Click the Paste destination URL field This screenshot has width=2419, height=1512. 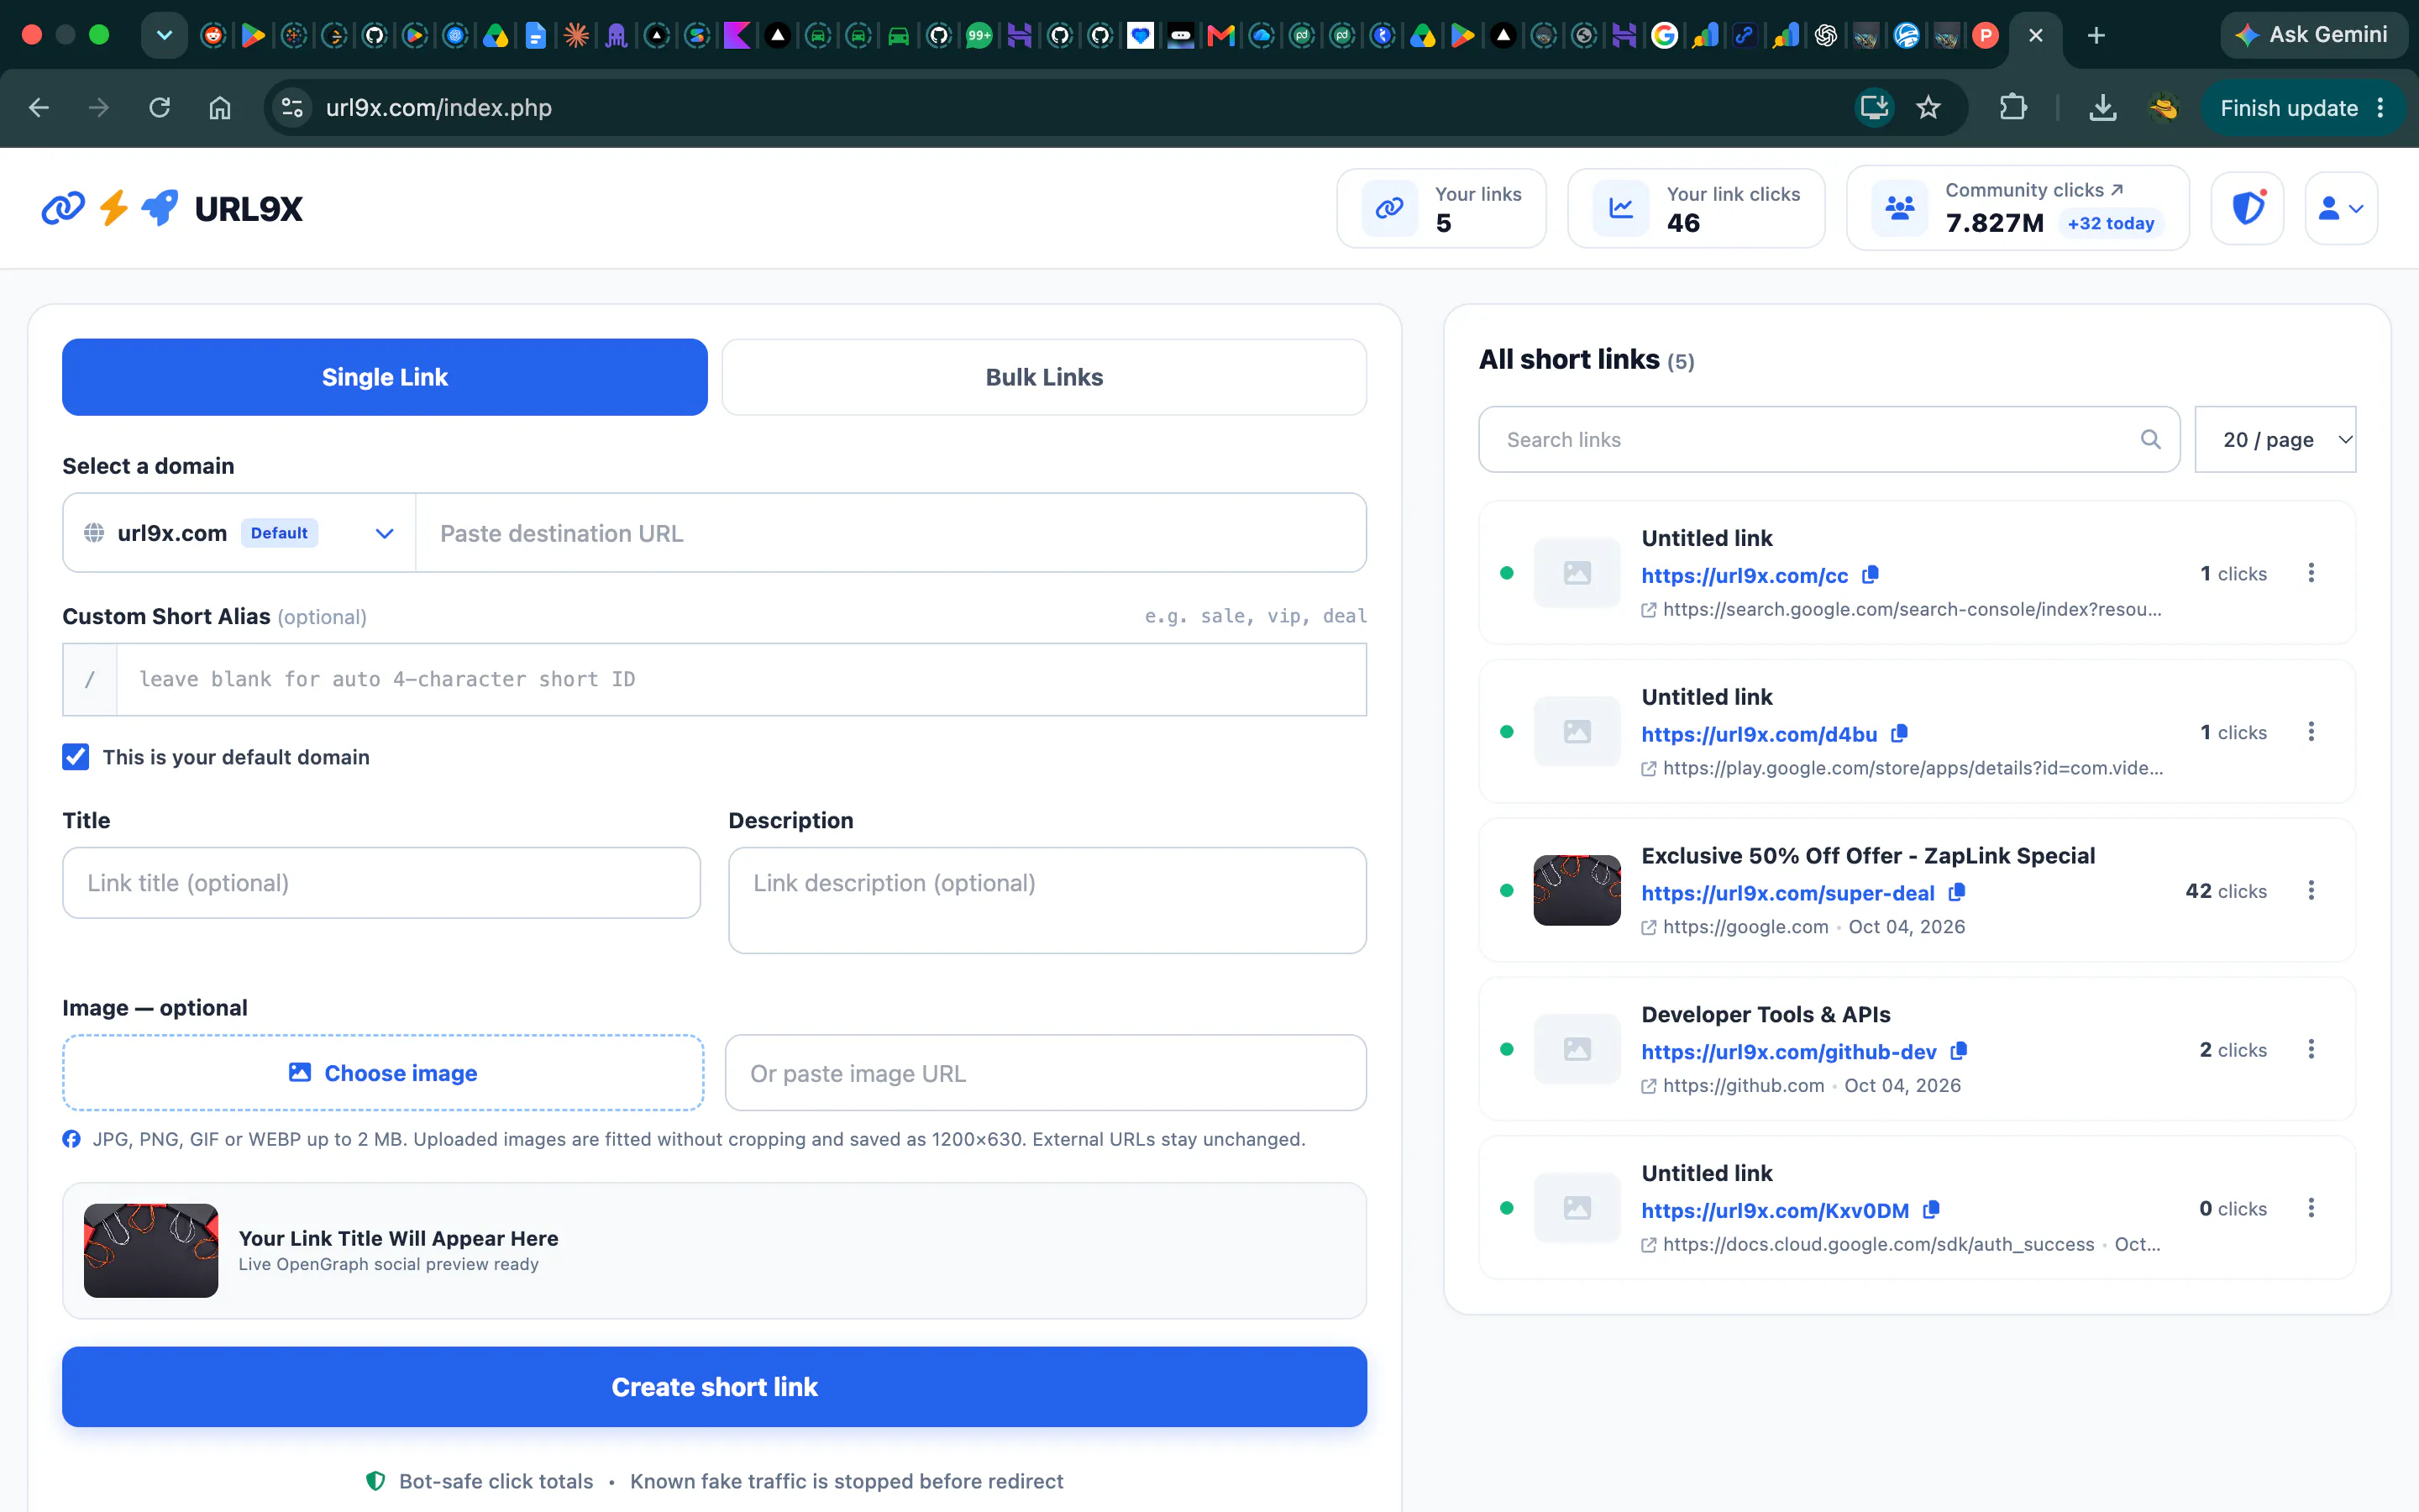[x=890, y=533]
